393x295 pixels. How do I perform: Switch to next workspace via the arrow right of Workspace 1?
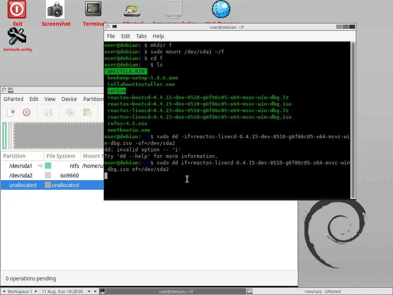pyautogui.click(x=36, y=291)
